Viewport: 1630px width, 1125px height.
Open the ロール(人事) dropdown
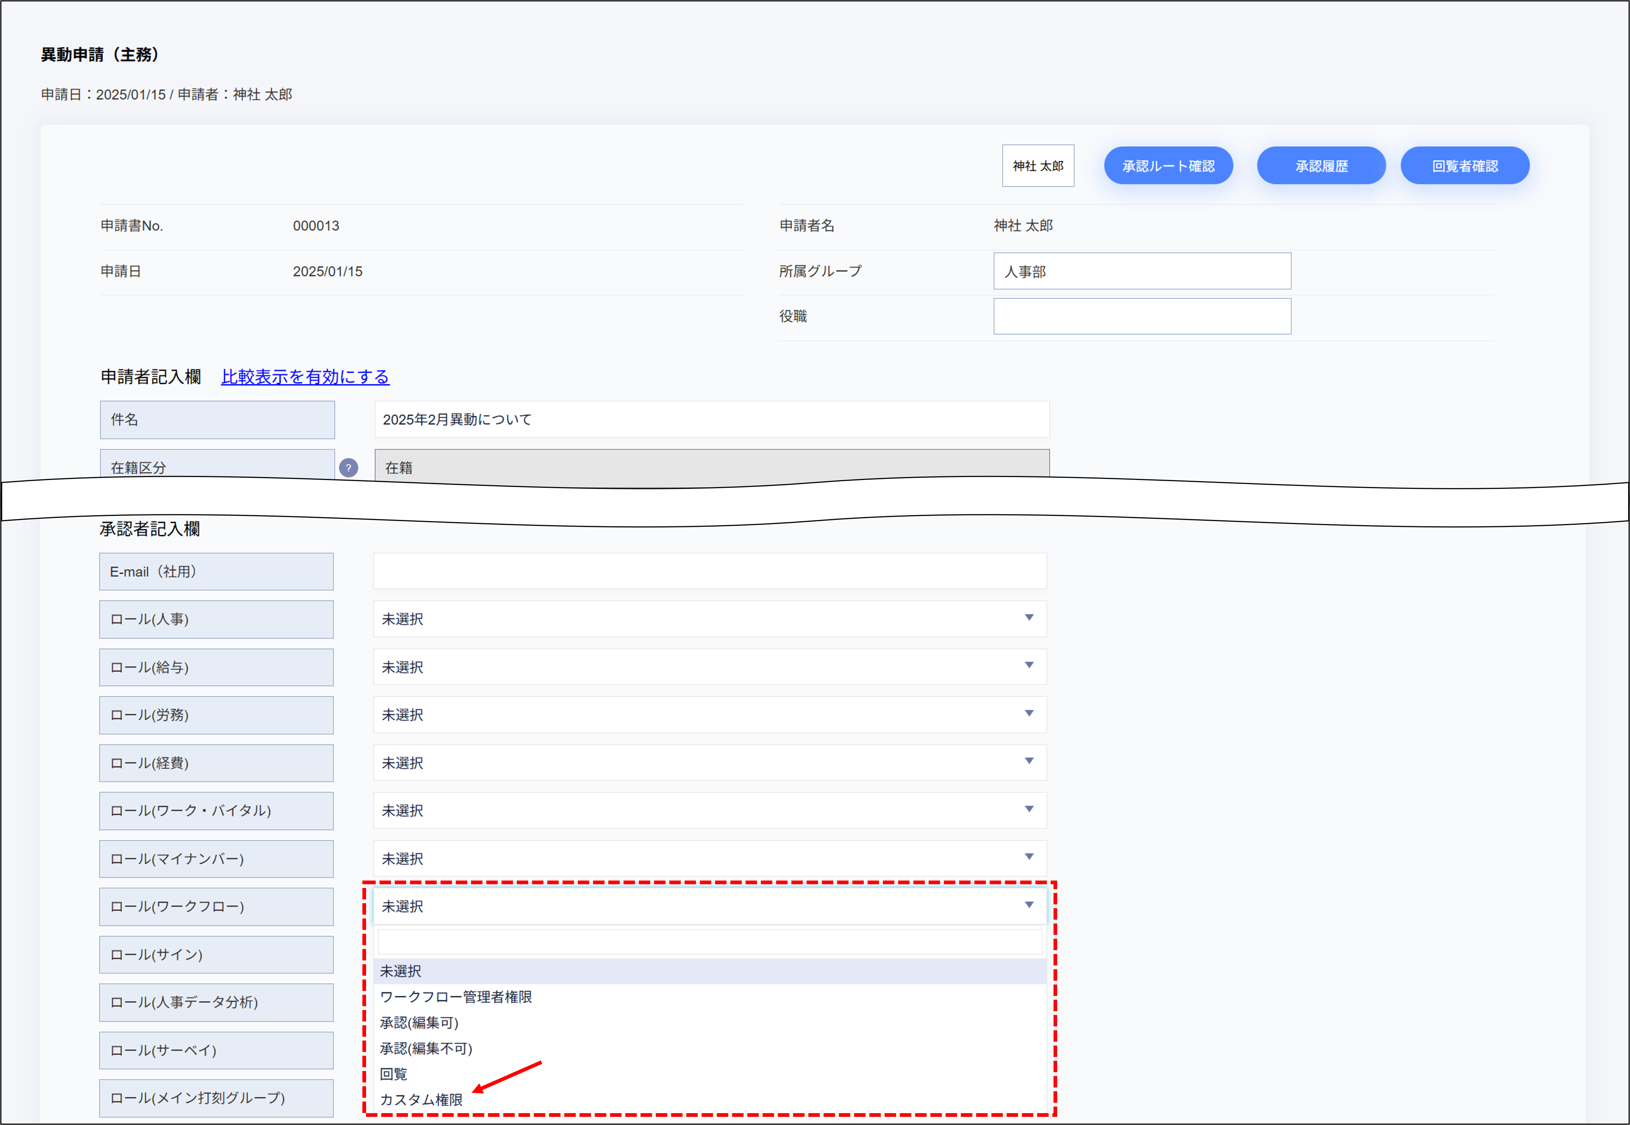[x=709, y=619]
